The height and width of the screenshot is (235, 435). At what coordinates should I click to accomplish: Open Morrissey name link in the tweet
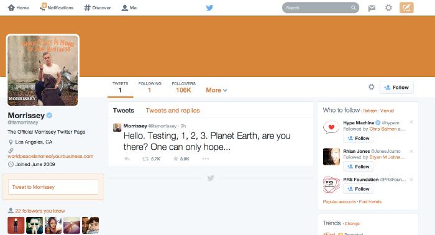click(135, 126)
